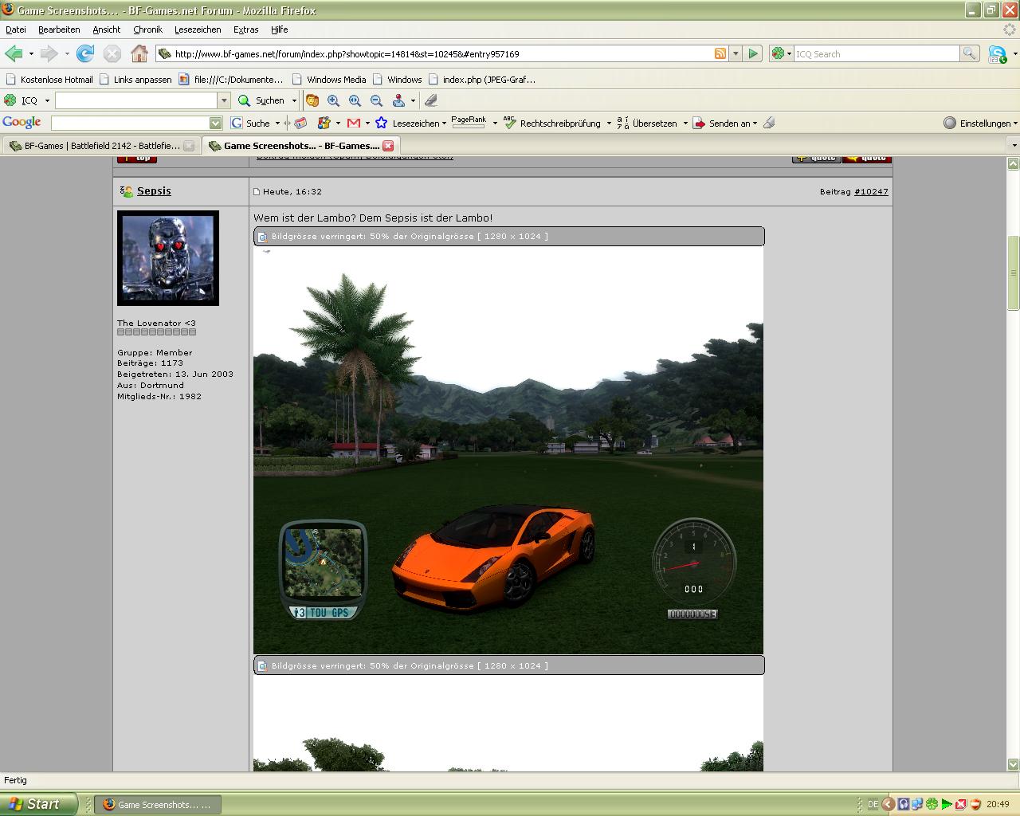Click the zoom-out magnifier with minus sign
This screenshot has height=816, width=1020.
pyautogui.click(x=376, y=100)
